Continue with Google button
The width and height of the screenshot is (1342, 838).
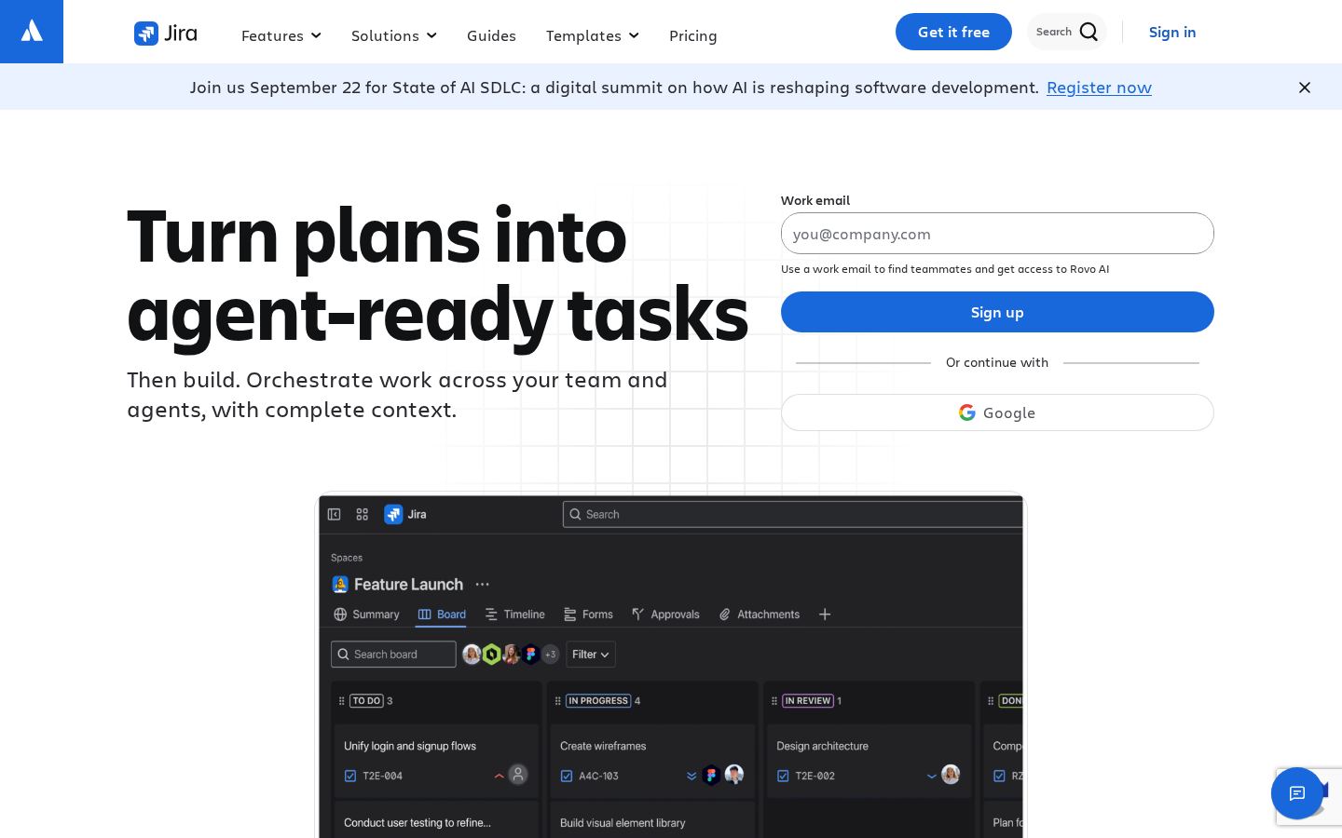point(997,412)
